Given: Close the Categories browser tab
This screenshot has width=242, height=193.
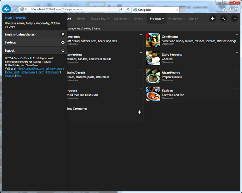Looking at the screenshot, I should (177, 10).
